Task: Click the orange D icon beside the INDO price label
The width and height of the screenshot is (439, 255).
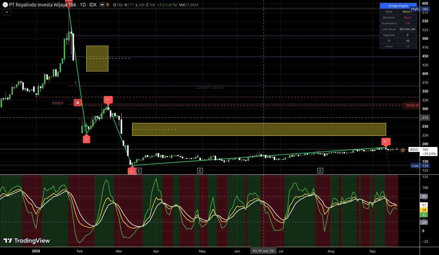Action: click(403, 150)
